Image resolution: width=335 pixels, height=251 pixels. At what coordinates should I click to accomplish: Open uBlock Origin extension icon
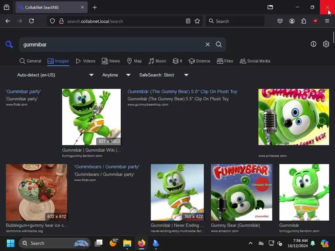click(315, 21)
